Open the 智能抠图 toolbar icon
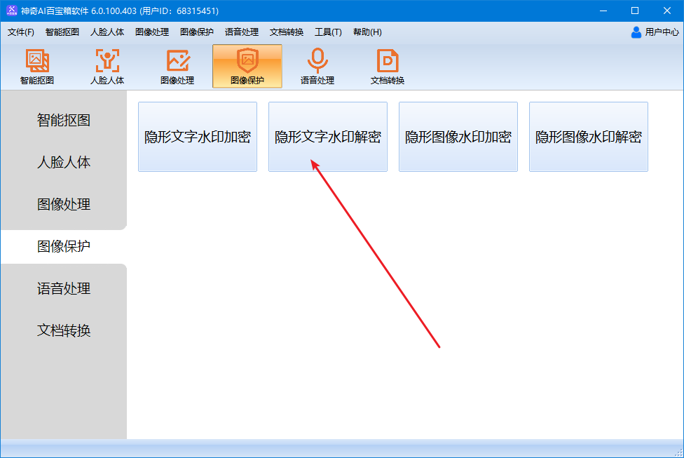The image size is (684, 458). [37, 67]
